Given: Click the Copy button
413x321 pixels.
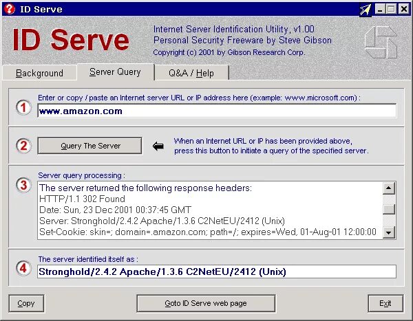Looking at the screenshot, I should pyautogui.click(x=26, y=303).
